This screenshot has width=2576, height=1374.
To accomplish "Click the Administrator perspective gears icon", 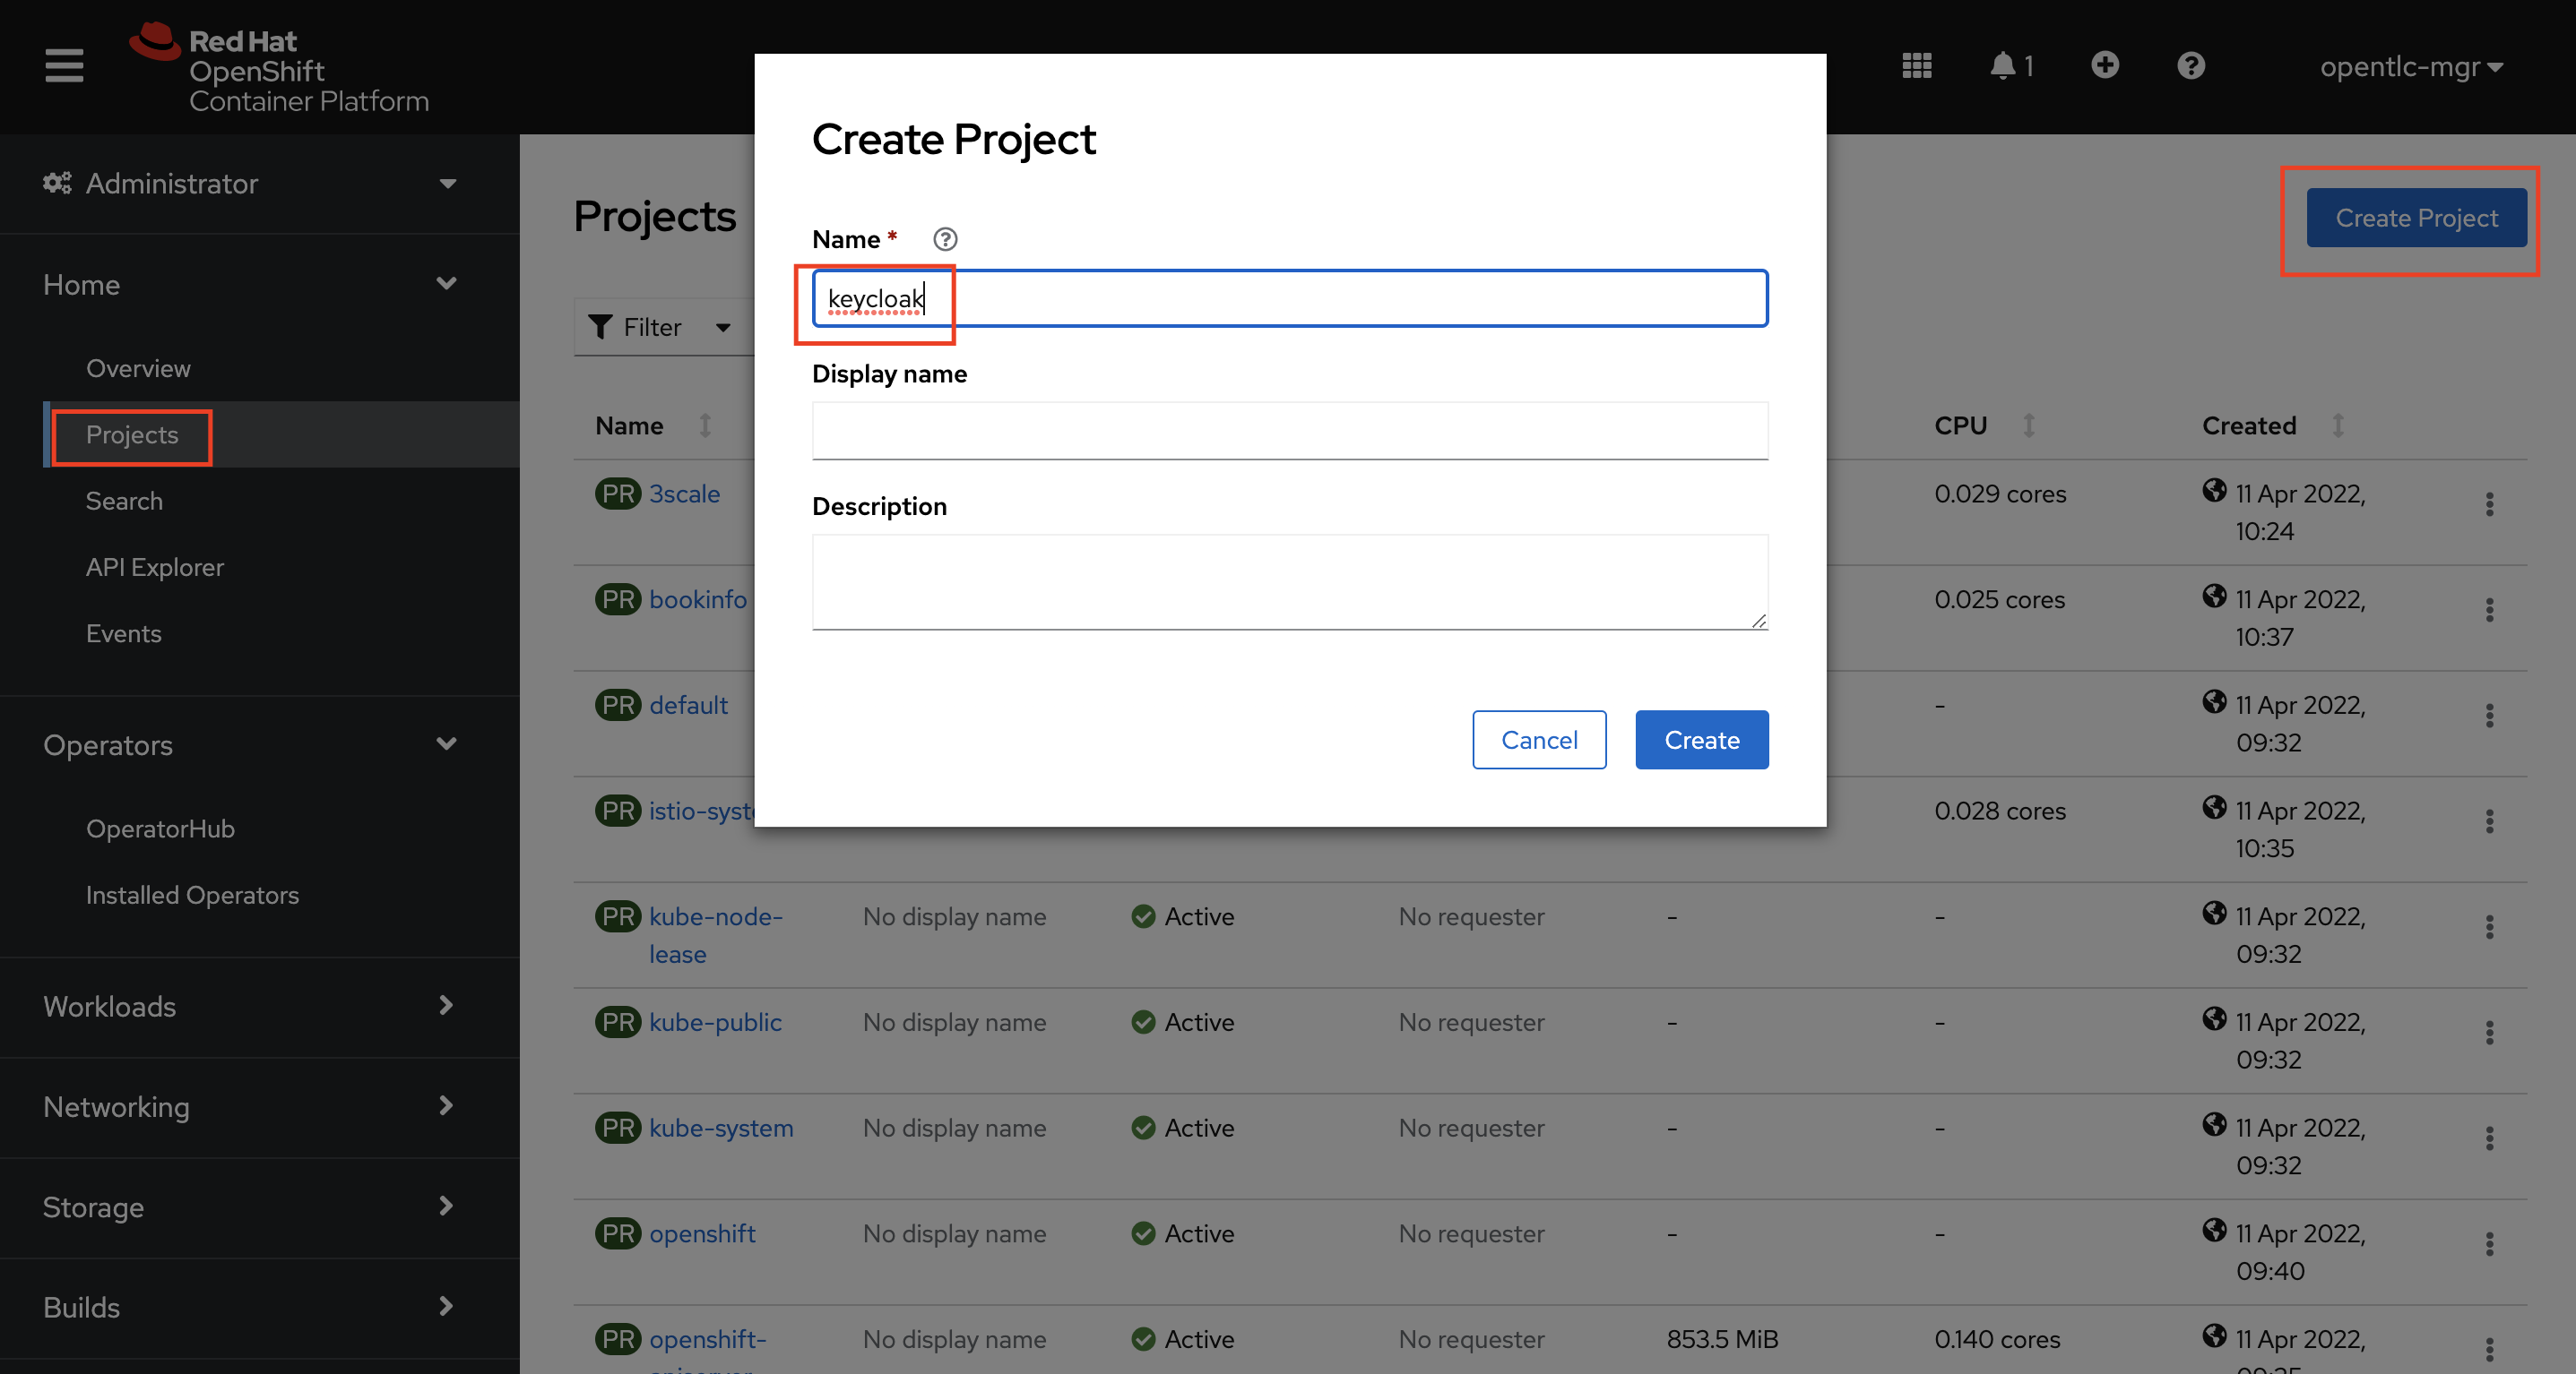I will pos(57,183).
